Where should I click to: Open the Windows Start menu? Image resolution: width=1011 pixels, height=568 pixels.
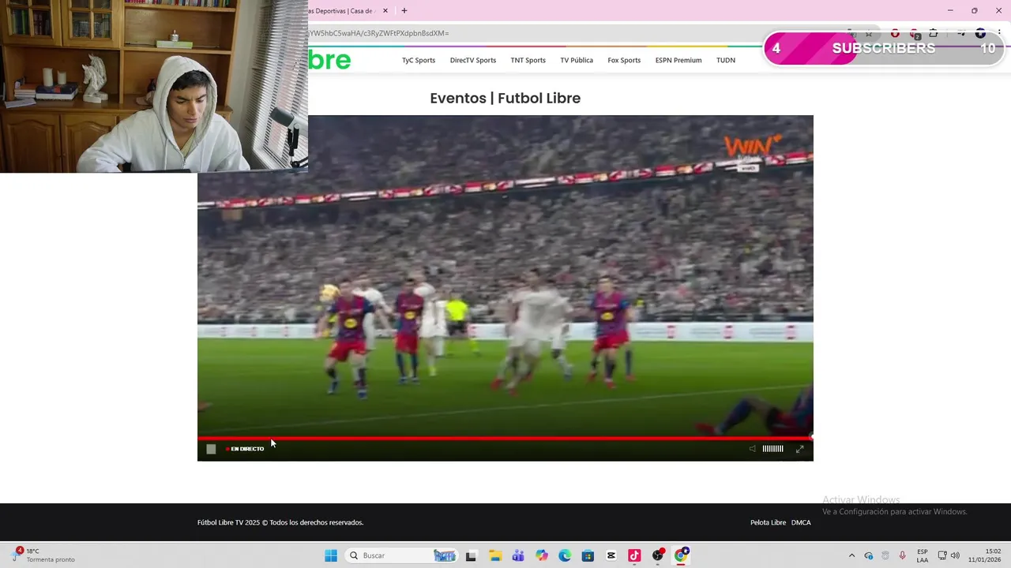click(x=331, y=555)
